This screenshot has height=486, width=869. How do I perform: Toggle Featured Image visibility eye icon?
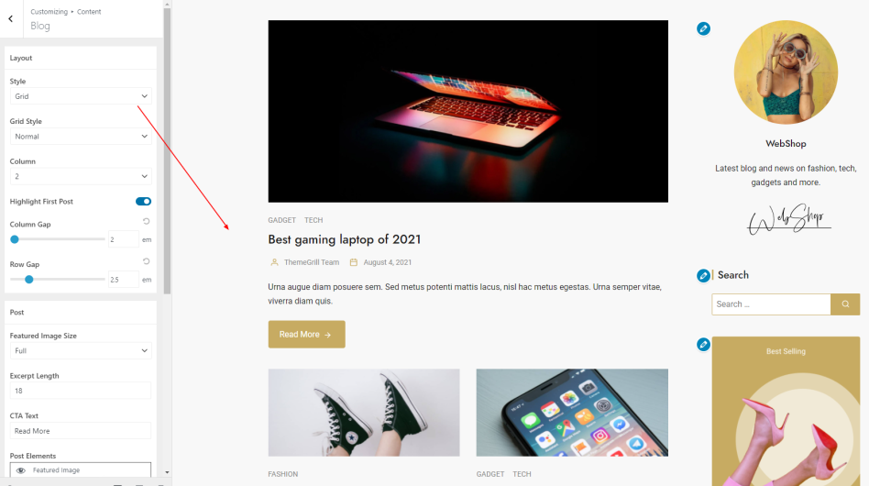20,470
